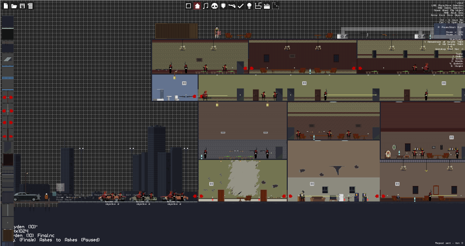Pick the stairs tile in the palette
The height and width of the screenshot is (246, 465).
click(8, 59)
